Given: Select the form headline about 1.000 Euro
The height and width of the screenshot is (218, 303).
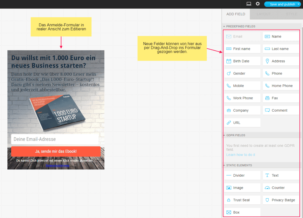Looking at the screenshot, I should click(53, 62).
